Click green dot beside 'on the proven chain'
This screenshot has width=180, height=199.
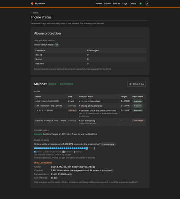click(80, 101)
